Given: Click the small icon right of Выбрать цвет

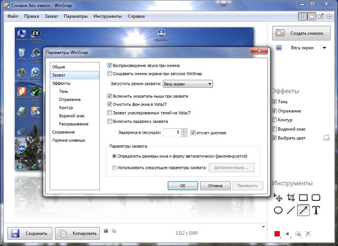Looking at the screenshot, I should (x=326, y=138).
